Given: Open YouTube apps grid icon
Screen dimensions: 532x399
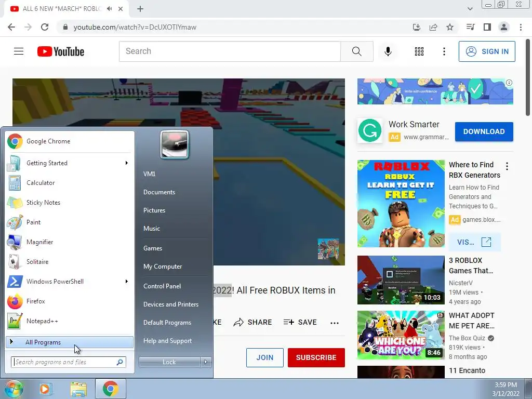Looking at the screenshot, I should click(x=419, y=51).
